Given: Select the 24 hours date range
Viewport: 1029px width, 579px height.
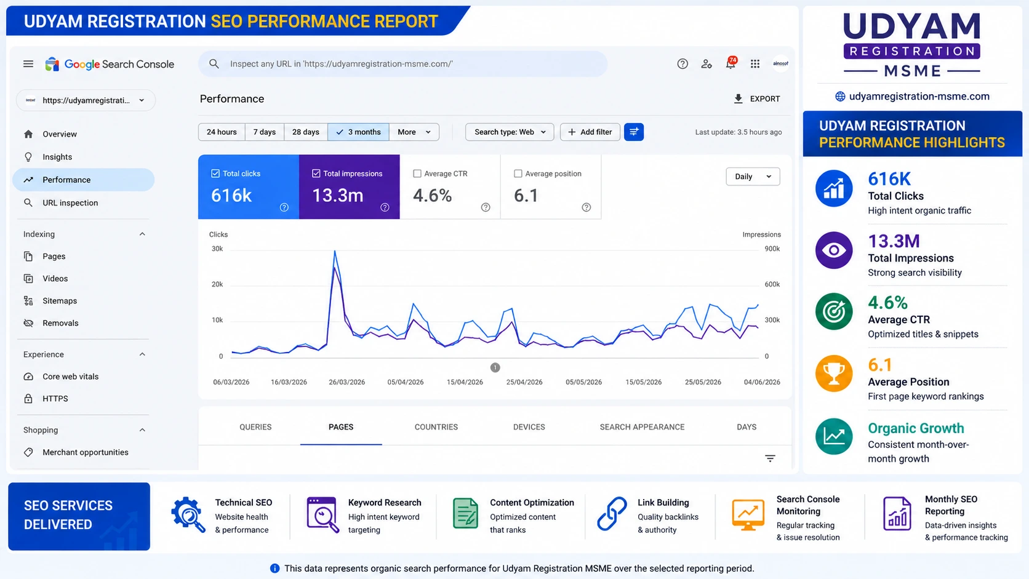Looking at the screenshot, I should pos(222,132).
